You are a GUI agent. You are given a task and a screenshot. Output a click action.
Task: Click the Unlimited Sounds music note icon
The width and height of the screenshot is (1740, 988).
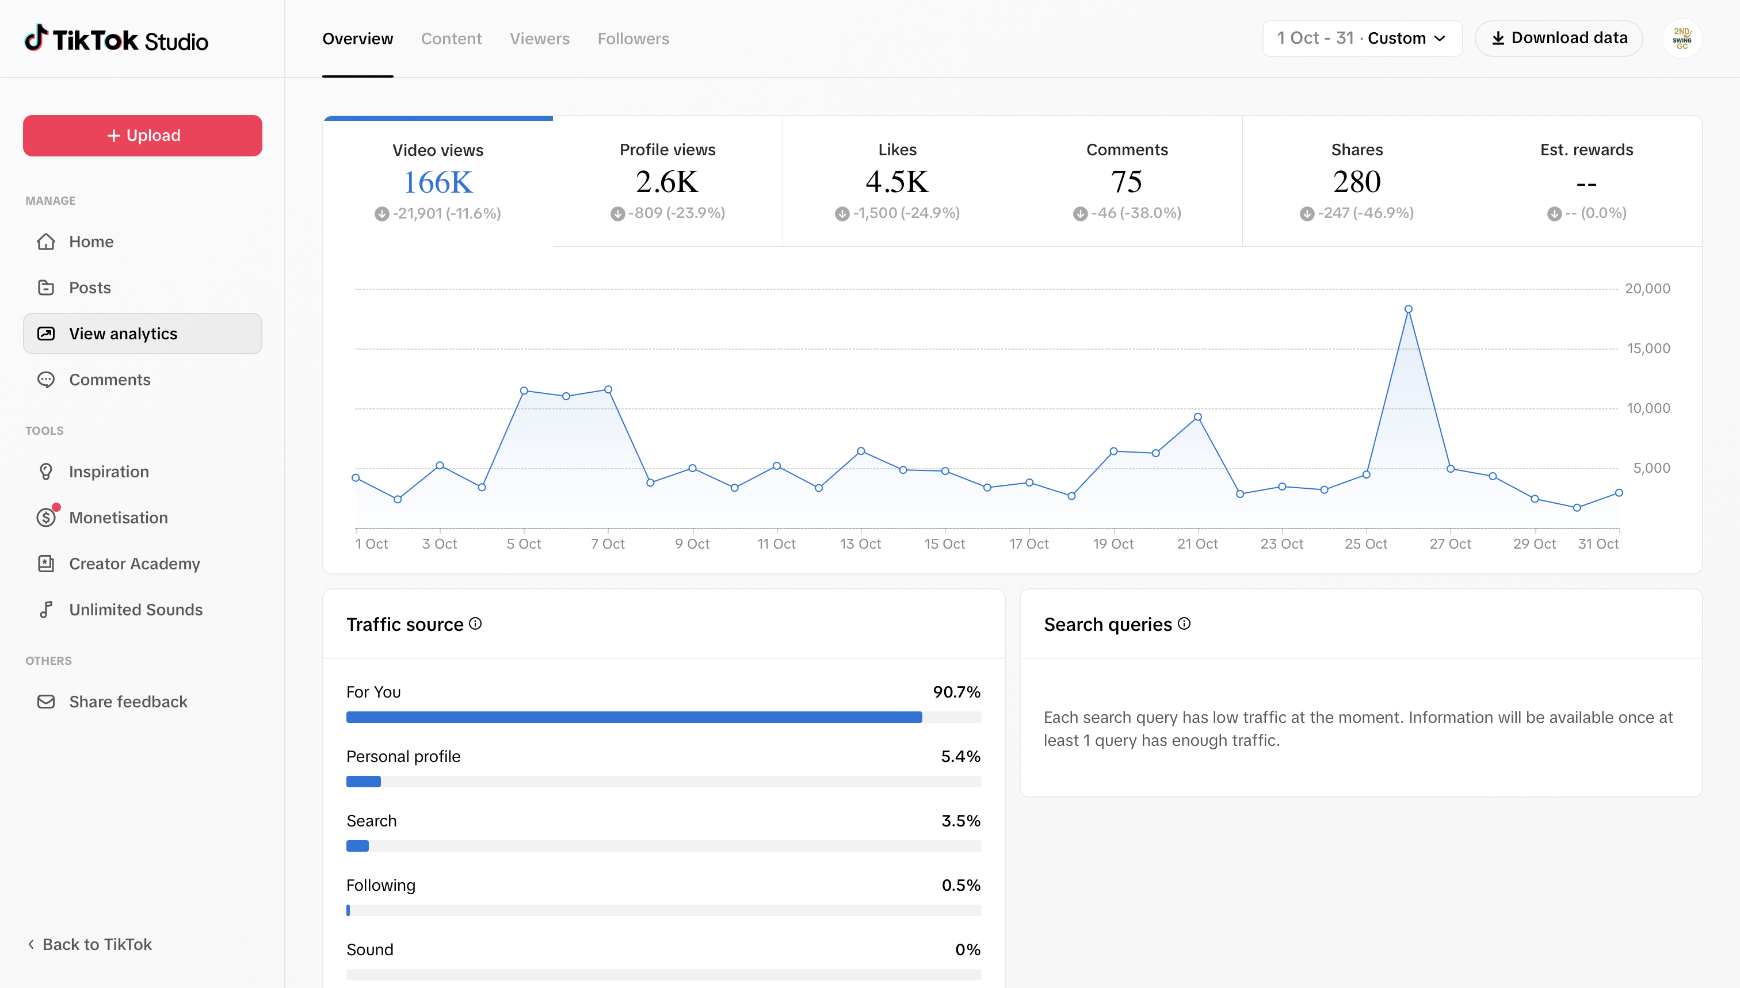click(46, 610)
